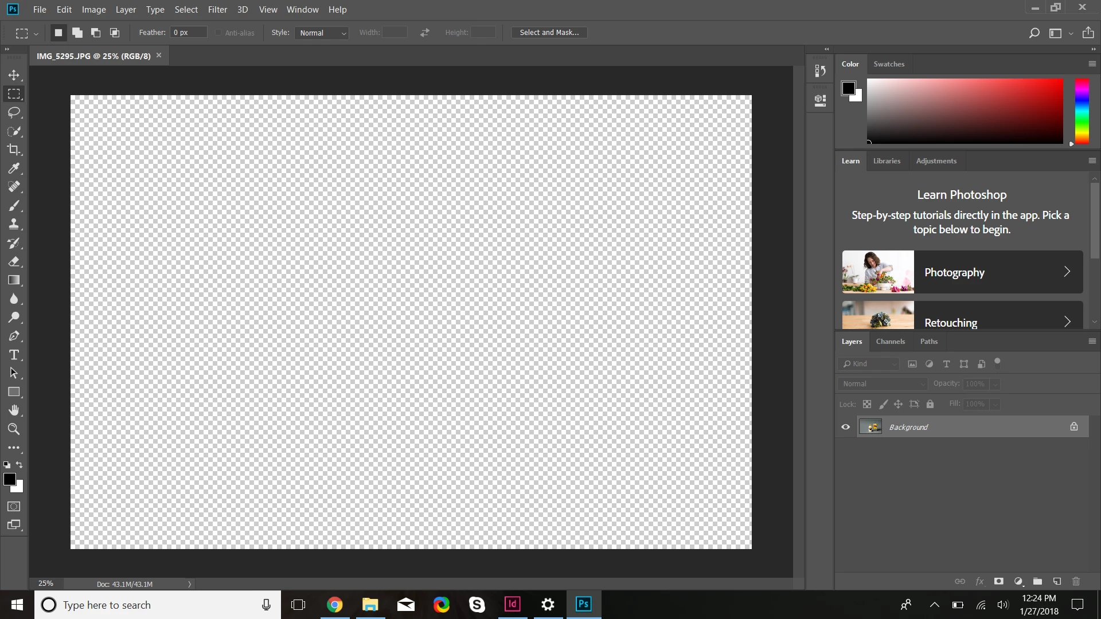The image size is (1101, 619).
Task: Hide the Background layer using the eye icon
Action: [845, 427]
